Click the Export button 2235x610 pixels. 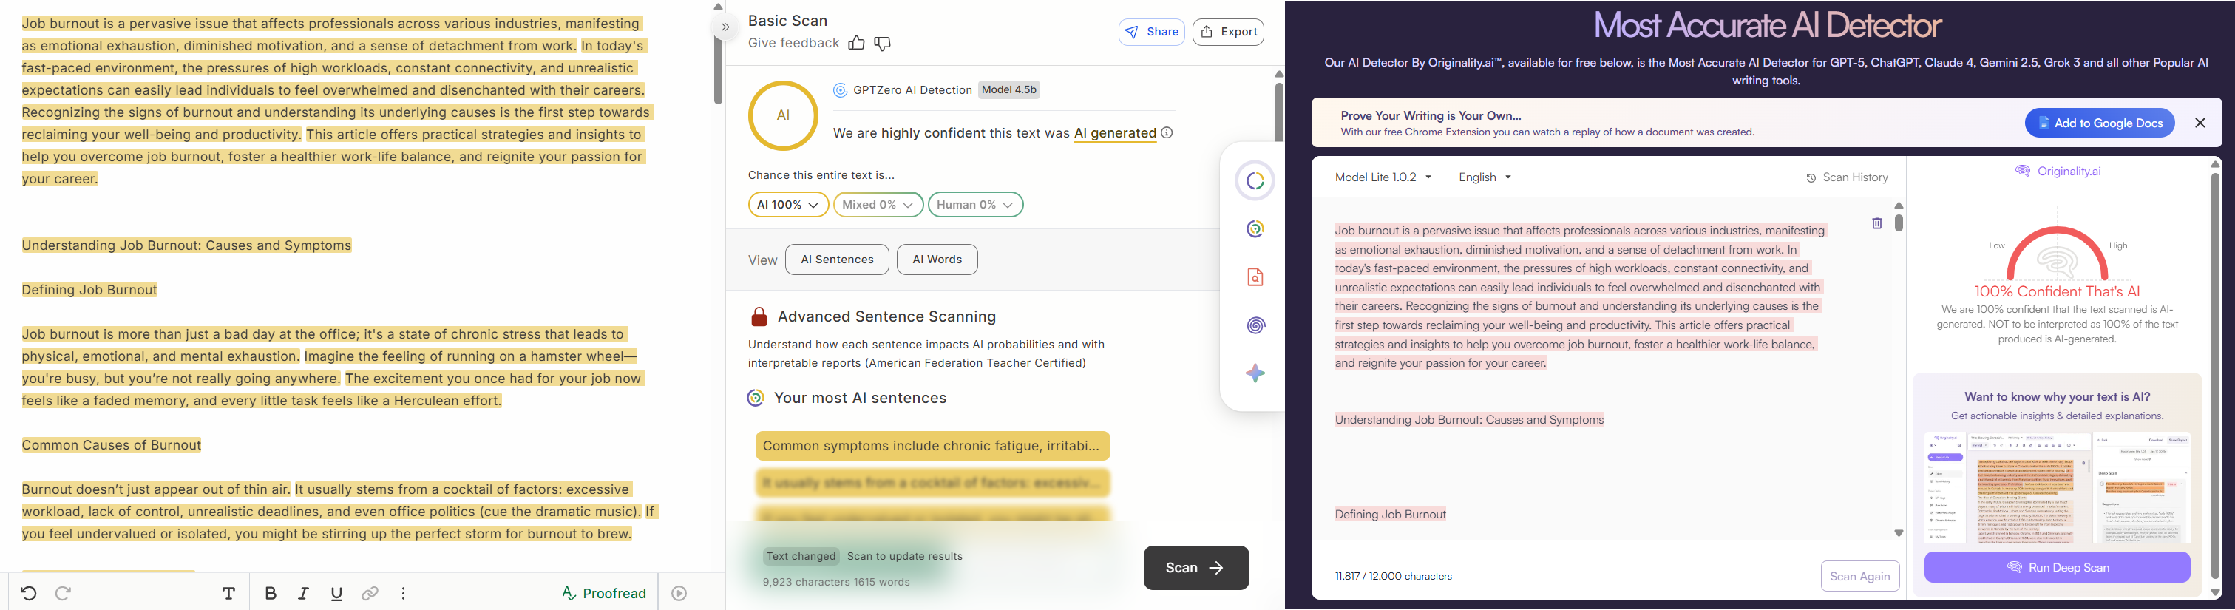point(1228,32)
